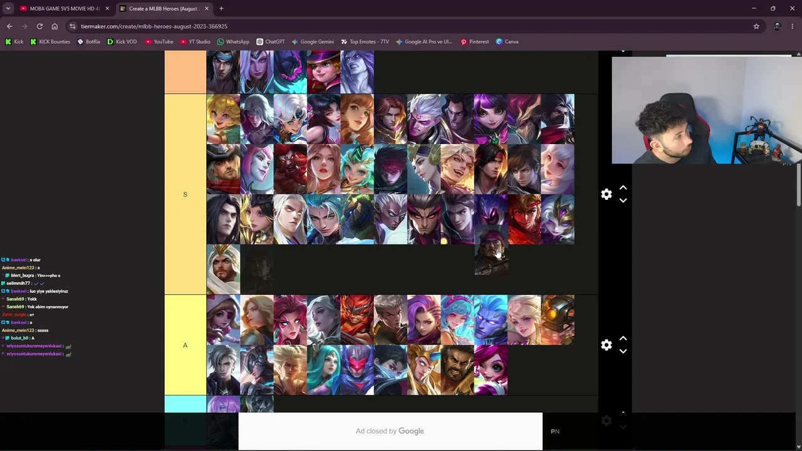802x451 pixels.
Task: Click chat message "Yok abim oynanmıyor"
Action: click(49, 307)
